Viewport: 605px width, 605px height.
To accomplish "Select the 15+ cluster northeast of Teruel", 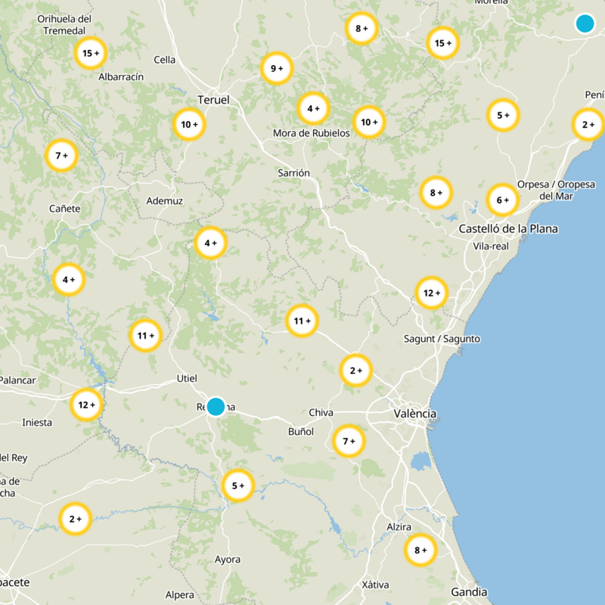I will (442, 44).
